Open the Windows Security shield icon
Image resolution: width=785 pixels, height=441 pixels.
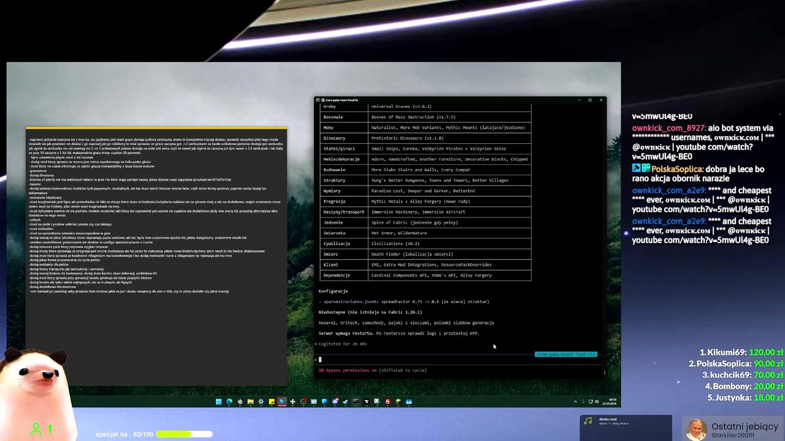click(324, 402)
